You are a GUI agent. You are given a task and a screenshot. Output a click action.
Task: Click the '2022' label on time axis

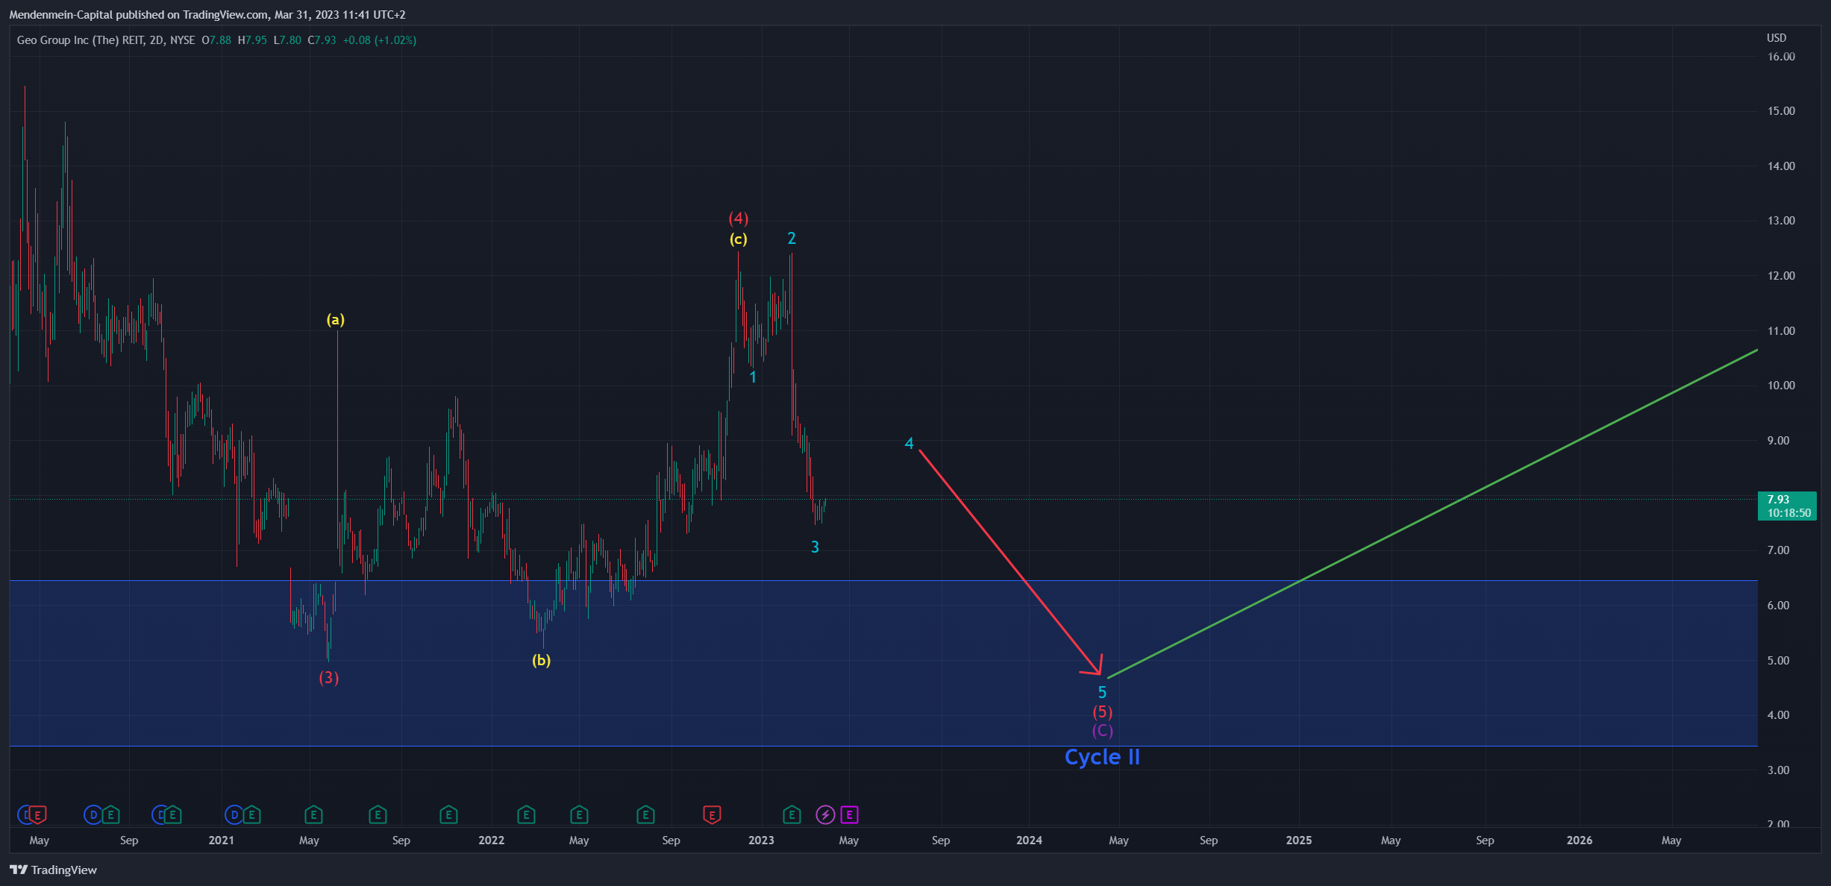point(491,841)
